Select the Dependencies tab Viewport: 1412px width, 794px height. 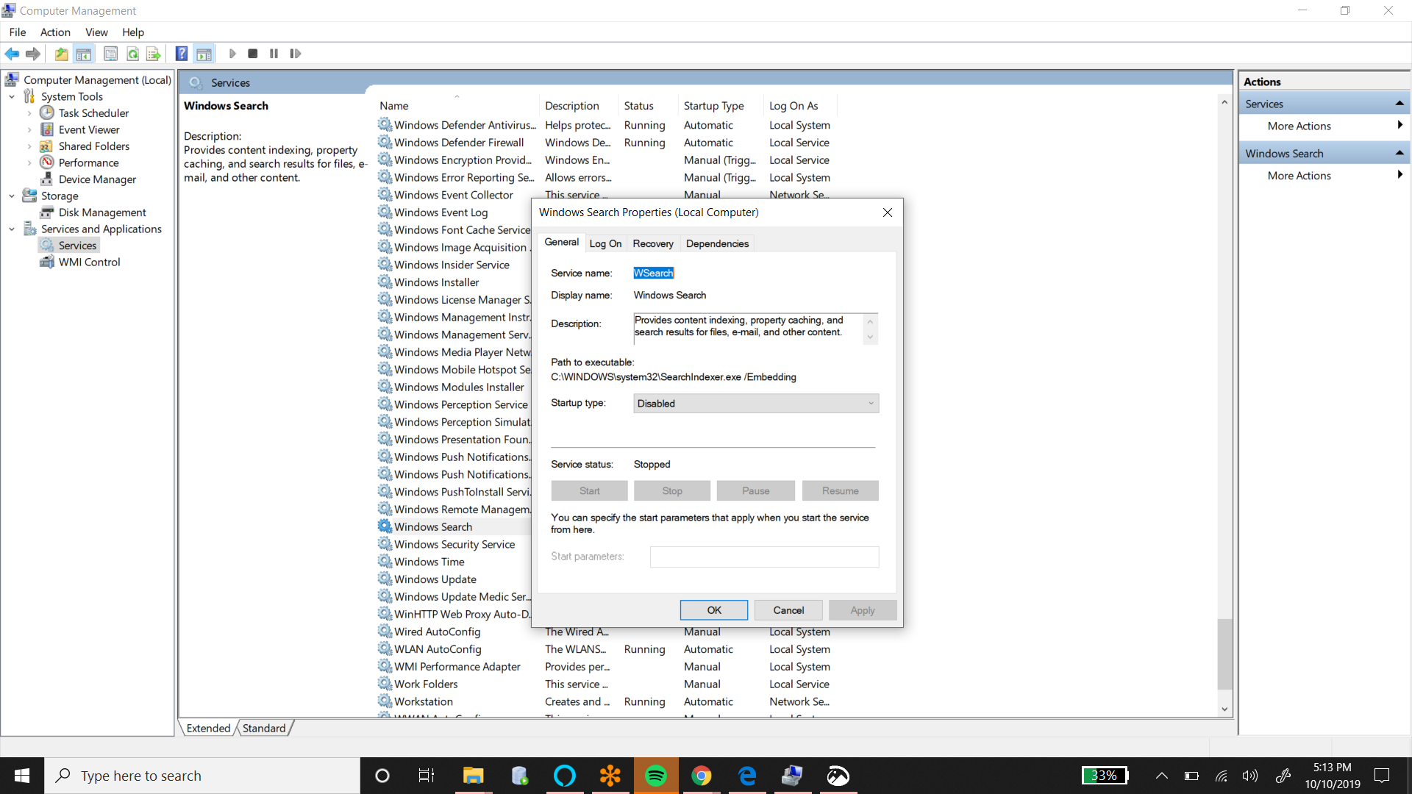point(718,243)
